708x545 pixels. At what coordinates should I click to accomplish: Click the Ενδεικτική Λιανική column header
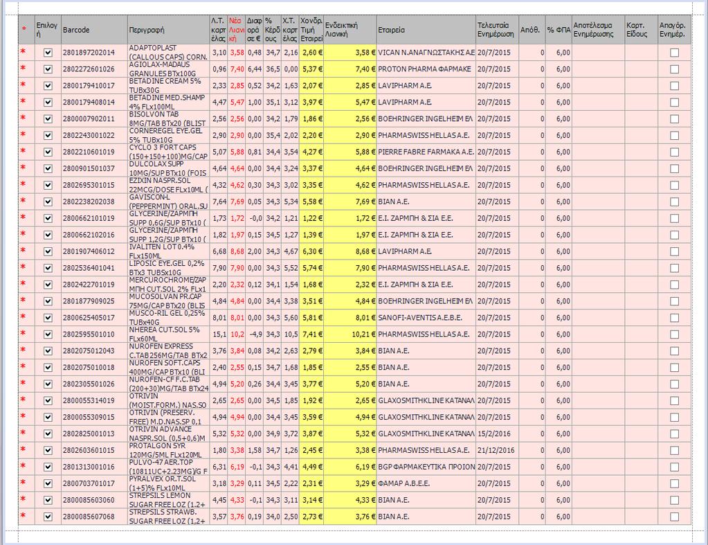[350, 30]
